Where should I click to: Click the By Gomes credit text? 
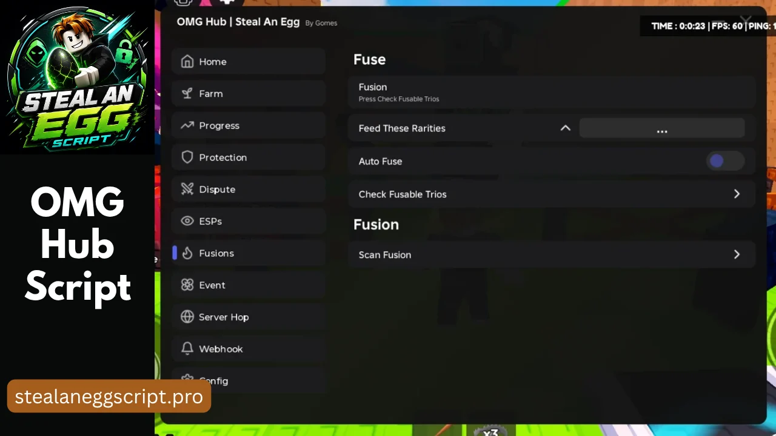(321, 23)
